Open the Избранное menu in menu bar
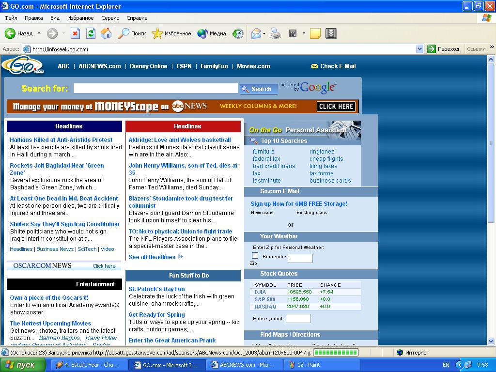 [80, 18]
